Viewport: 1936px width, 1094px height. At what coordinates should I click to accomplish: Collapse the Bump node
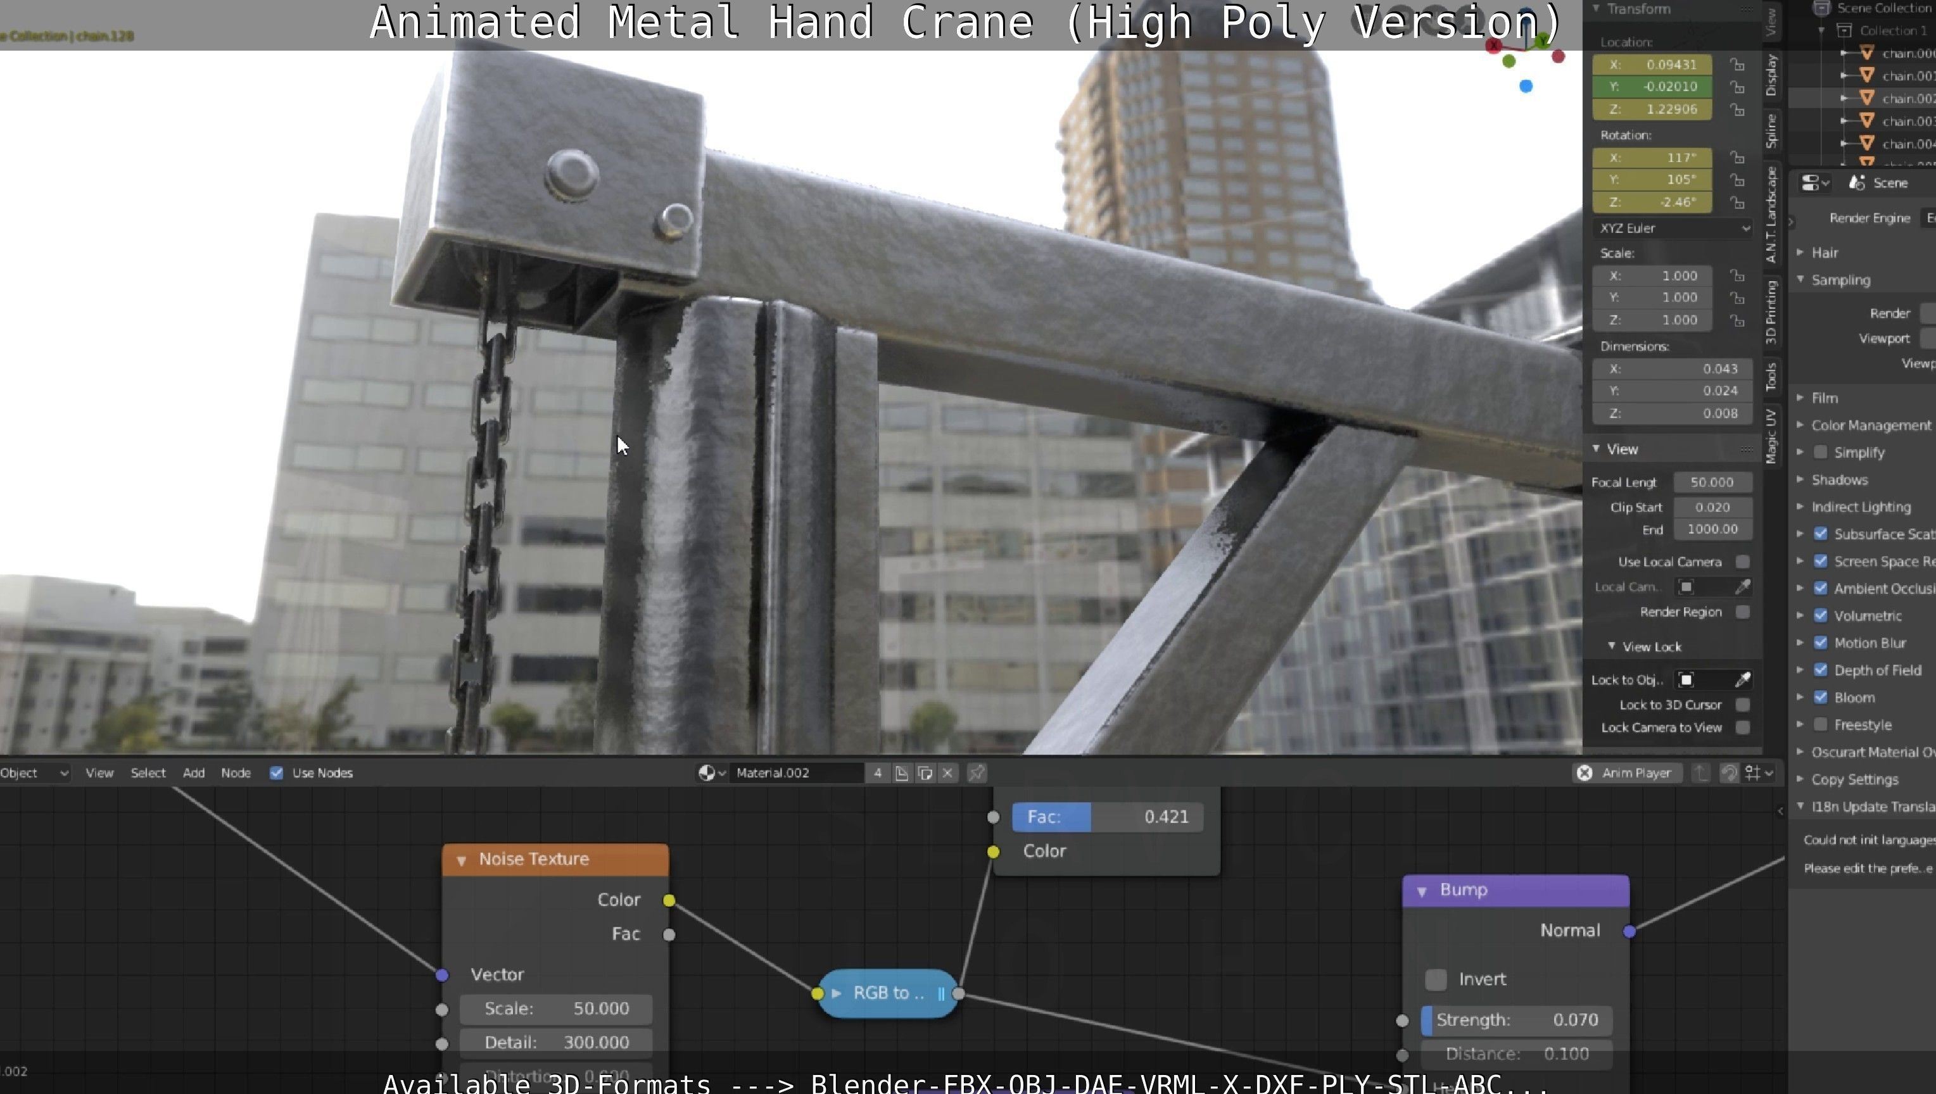coord(1422,891)
